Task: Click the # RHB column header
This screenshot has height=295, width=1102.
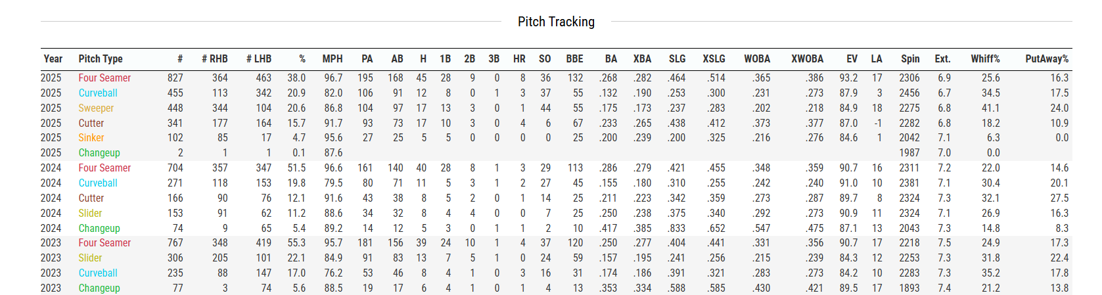Action: [214, 59]
